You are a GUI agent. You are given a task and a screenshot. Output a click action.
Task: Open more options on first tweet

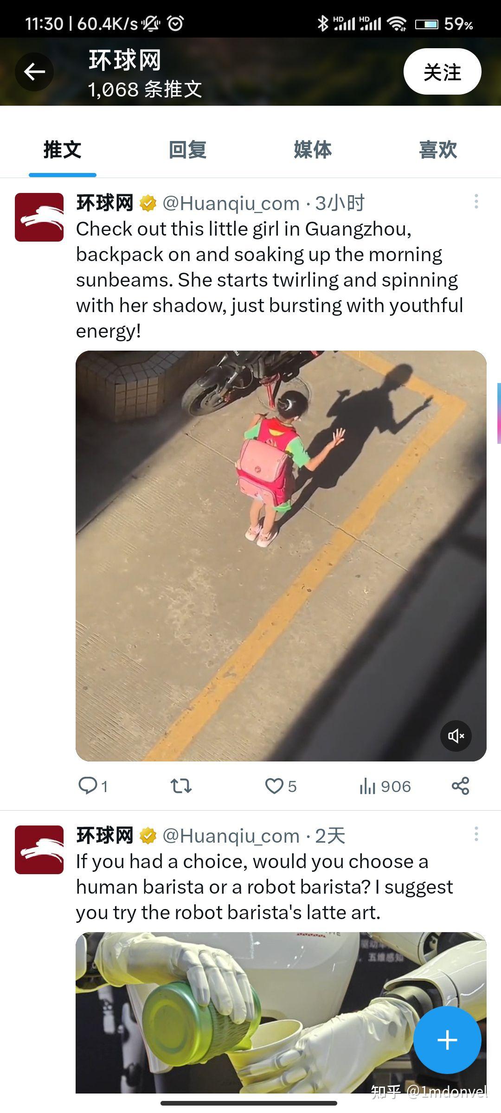coord(476,201)
